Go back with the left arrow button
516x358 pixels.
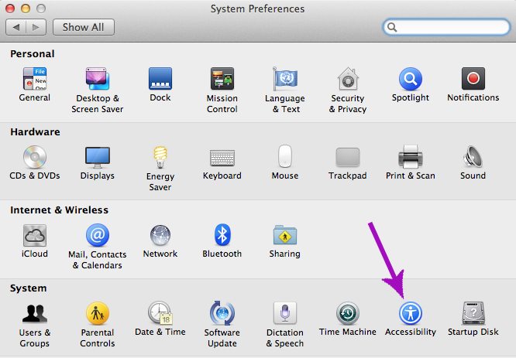15,27
